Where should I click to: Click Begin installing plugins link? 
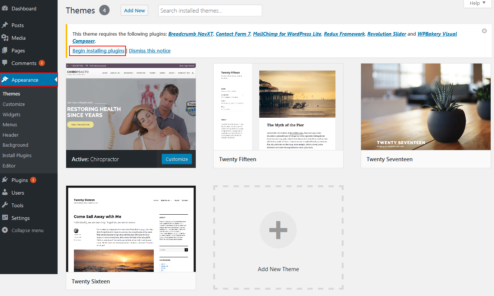pyautogui.click(x=98, y=51)
